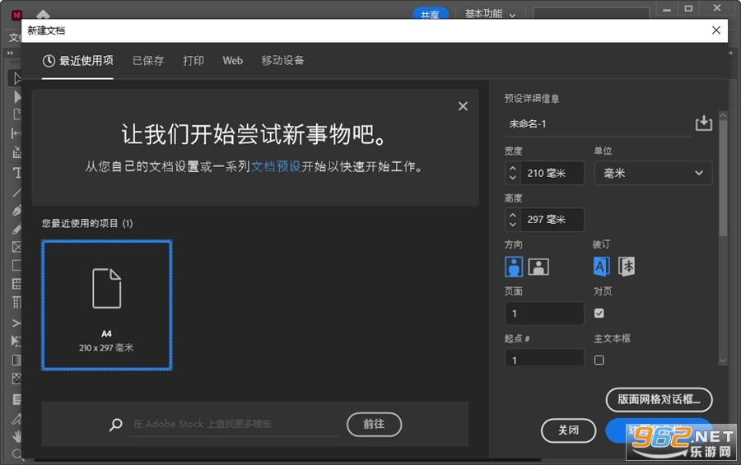The width and height of the screenshot is (741, 465).
Task: Open the 单位 units dropdown showing 毫米
Action: (x=653, y=173)
